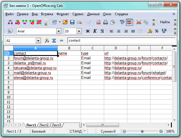Viewport: 181px width, 138px height.
Task: Open the Вставка menu
Action: [x=47, y=14]
